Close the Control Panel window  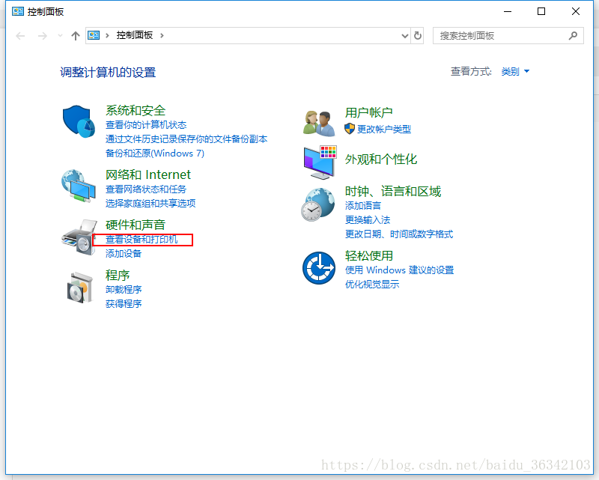(576, 11)
